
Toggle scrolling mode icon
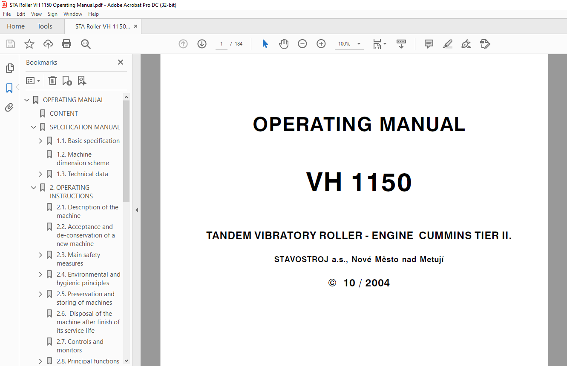tap(401, 44)
